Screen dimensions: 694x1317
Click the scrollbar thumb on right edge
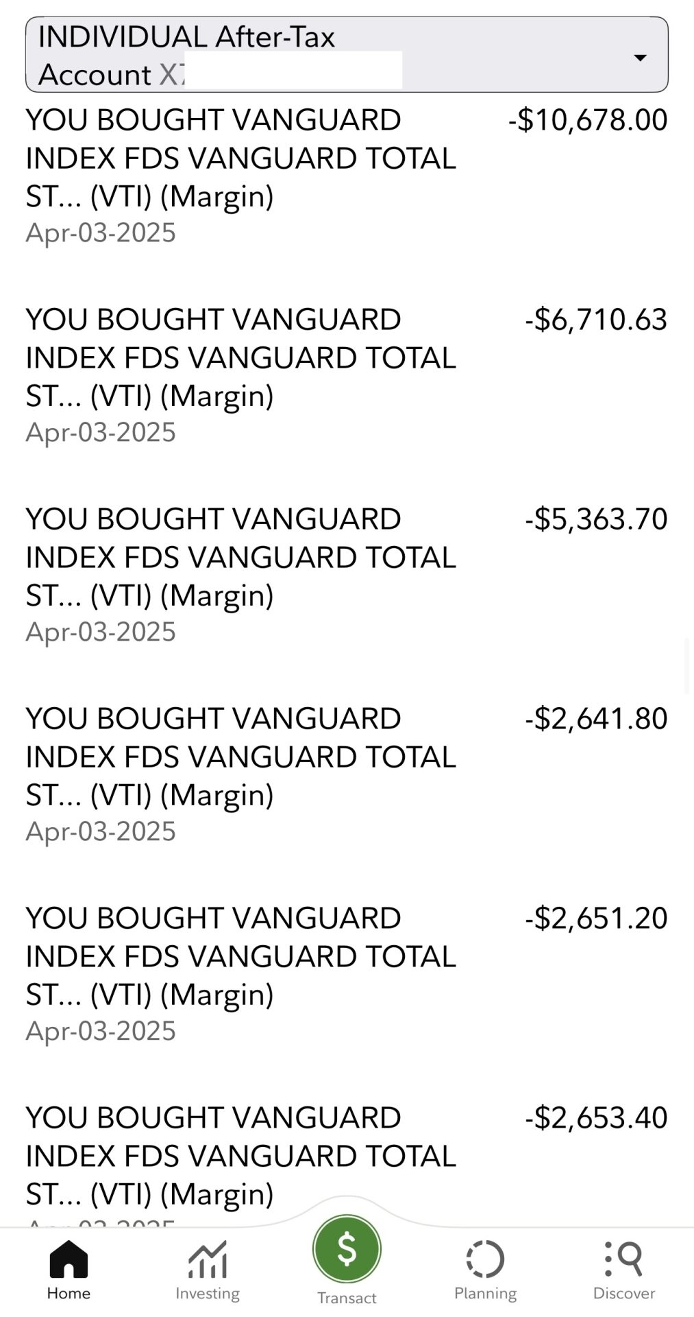687,665
